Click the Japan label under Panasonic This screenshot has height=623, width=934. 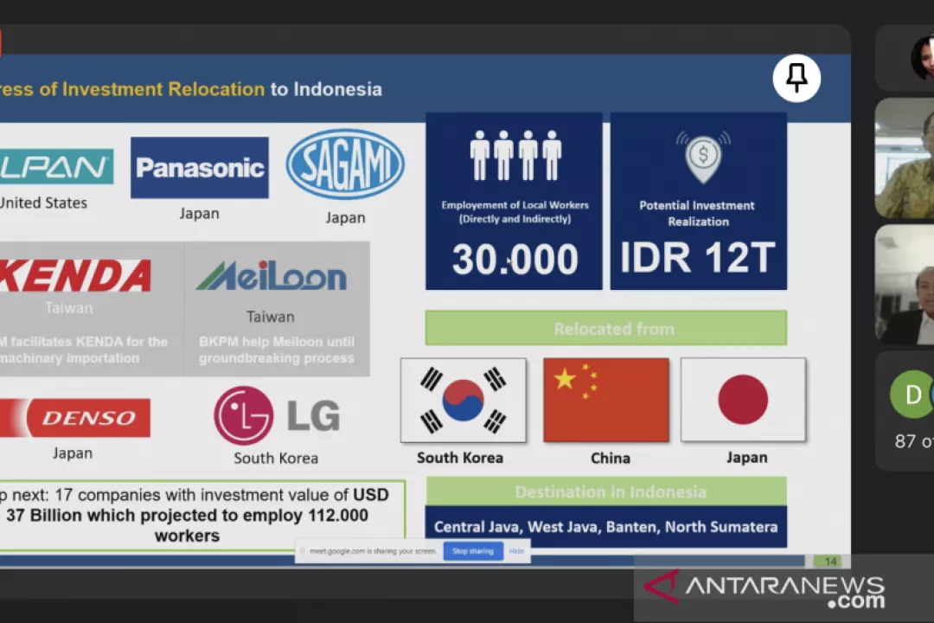(x=200, y=214)
